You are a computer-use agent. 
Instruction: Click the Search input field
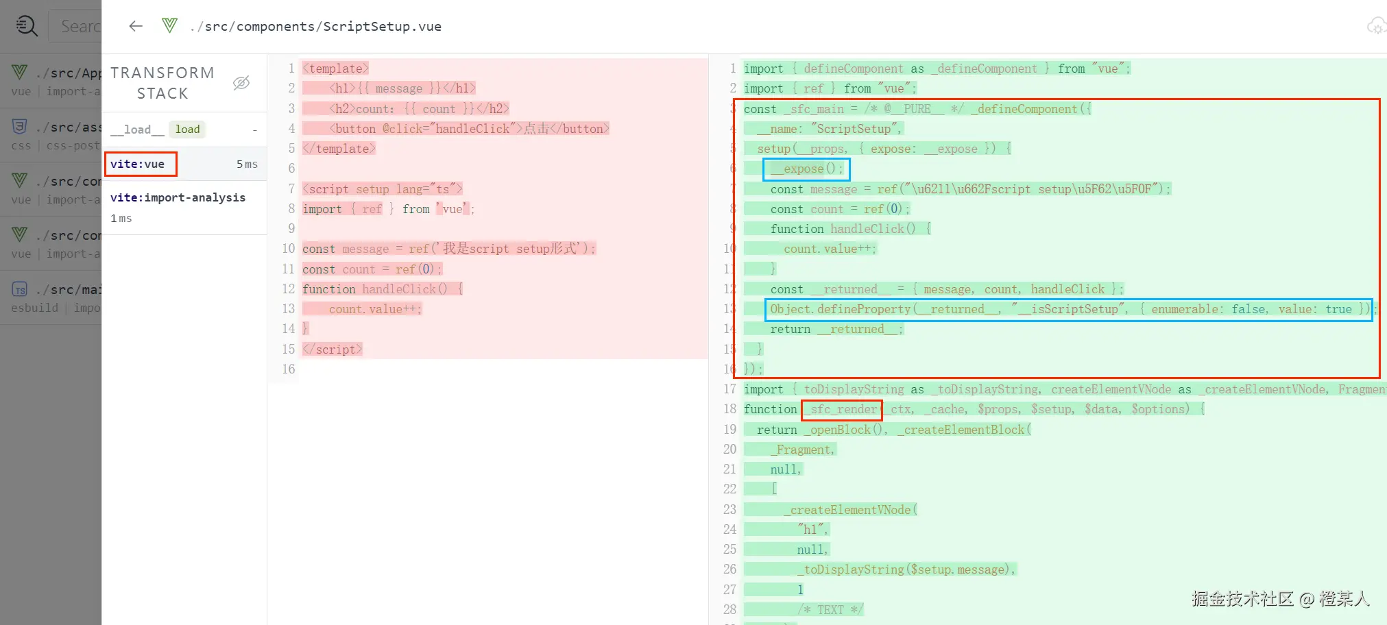tap(75, 26)
